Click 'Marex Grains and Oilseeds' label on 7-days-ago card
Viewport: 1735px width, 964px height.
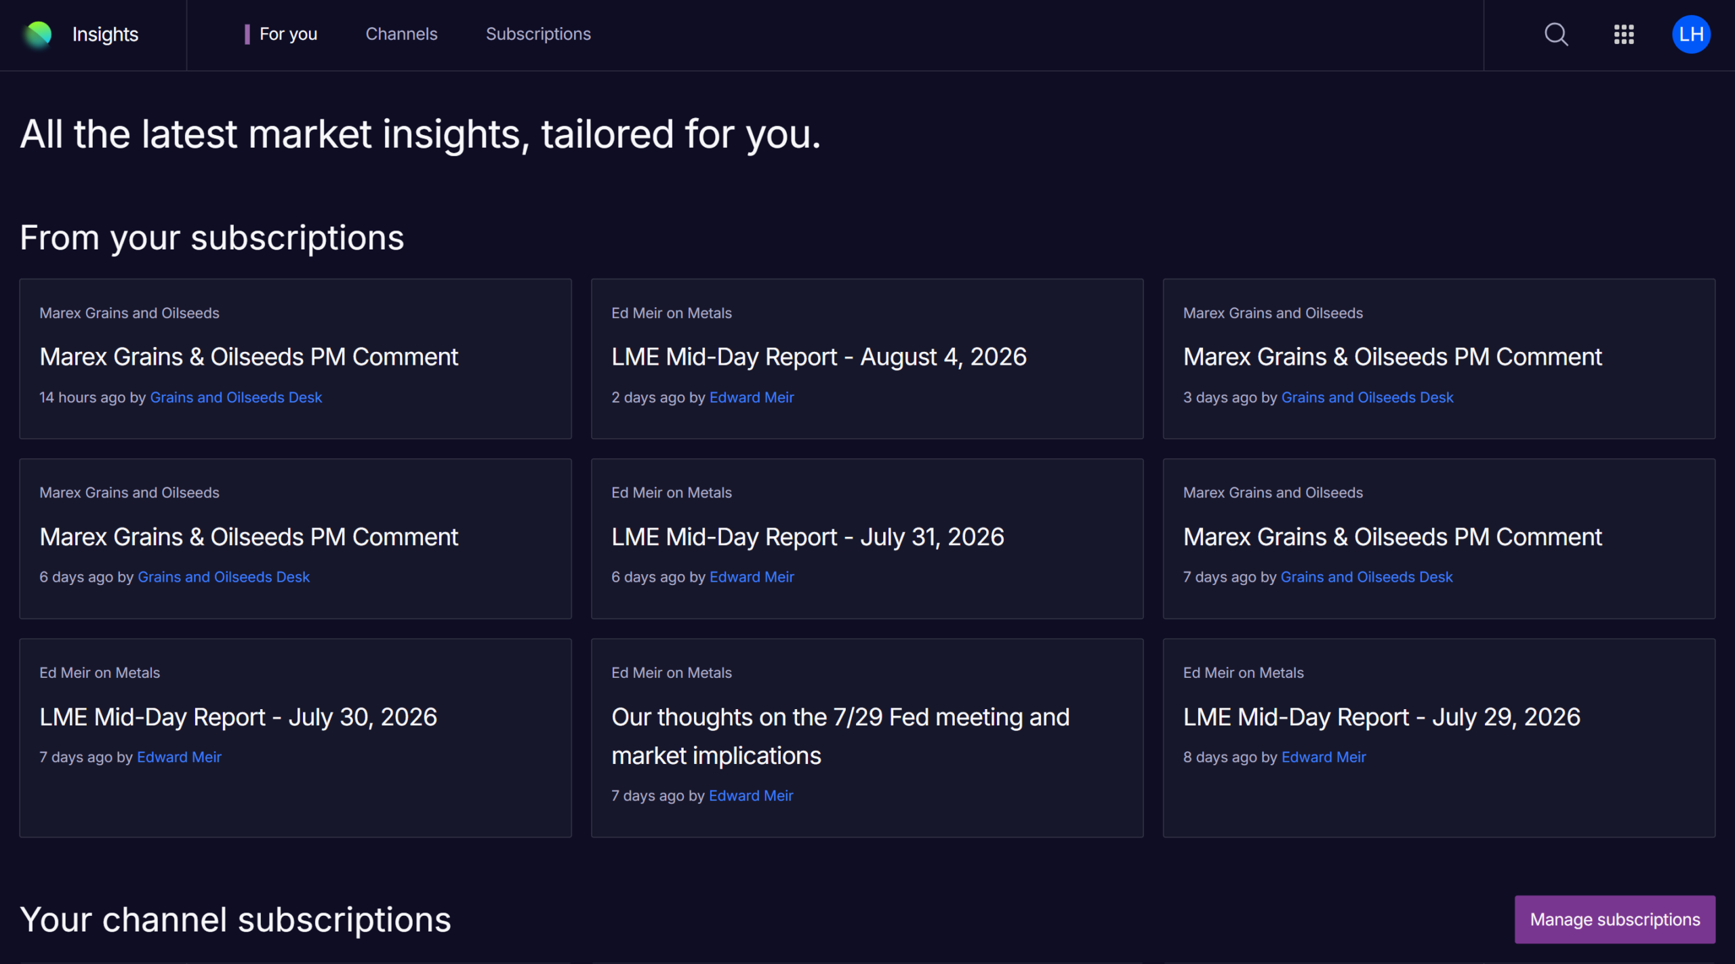(x=1273, y=493)
